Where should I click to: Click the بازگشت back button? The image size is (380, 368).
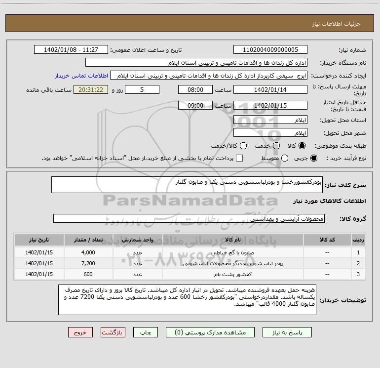click(113, 332)
